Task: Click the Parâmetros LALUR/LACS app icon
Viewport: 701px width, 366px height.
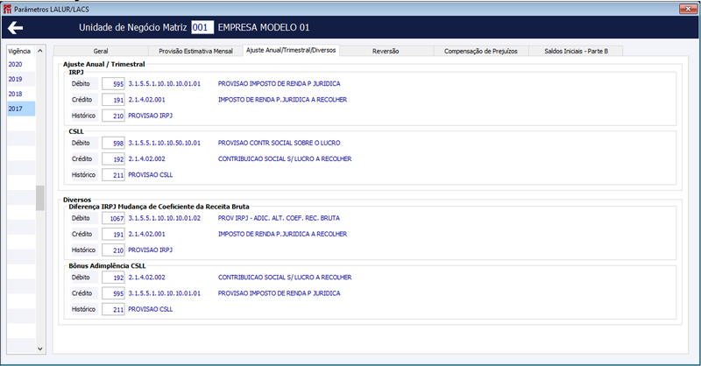Action: pyautogui.click(x=7, y=9)
